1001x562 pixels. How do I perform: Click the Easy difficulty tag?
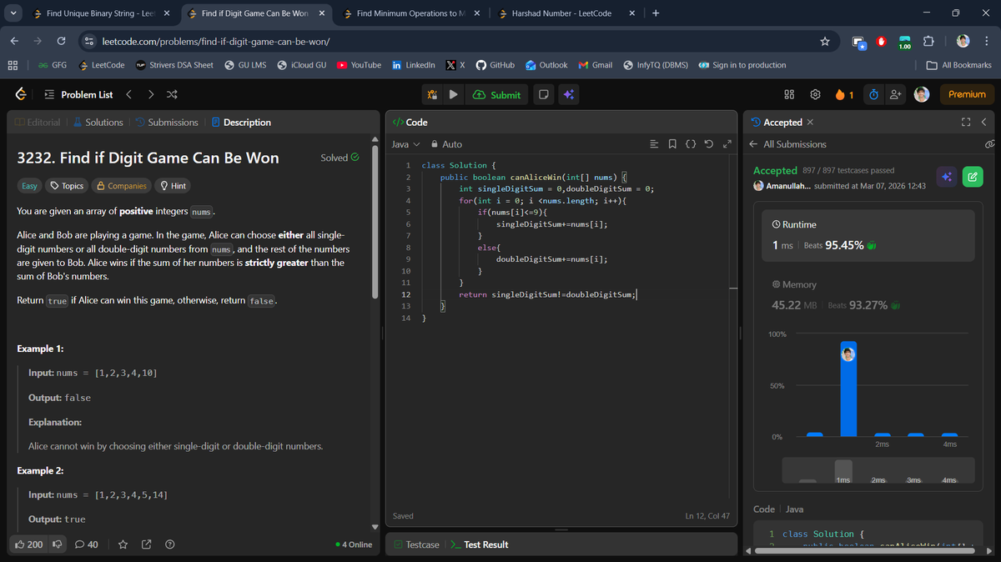[29, 186]
